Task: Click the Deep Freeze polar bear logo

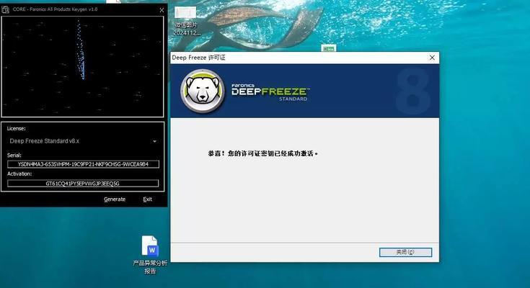Action: (x=203, y=91)
